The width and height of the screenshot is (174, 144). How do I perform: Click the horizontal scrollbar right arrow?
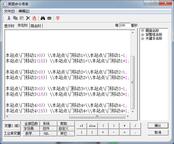point(128,116)
